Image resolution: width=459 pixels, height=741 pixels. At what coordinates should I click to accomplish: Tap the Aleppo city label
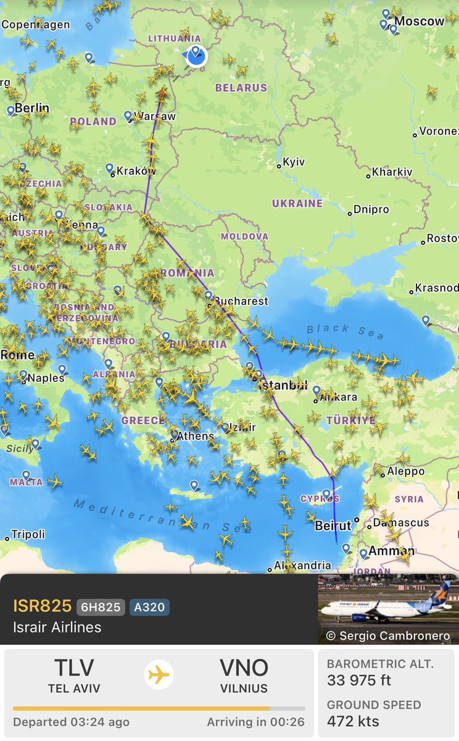pos(406,472)
